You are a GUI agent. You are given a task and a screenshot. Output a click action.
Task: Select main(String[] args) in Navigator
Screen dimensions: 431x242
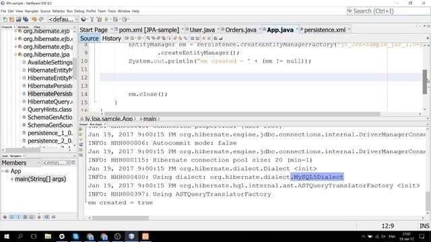tap(40, 179)
